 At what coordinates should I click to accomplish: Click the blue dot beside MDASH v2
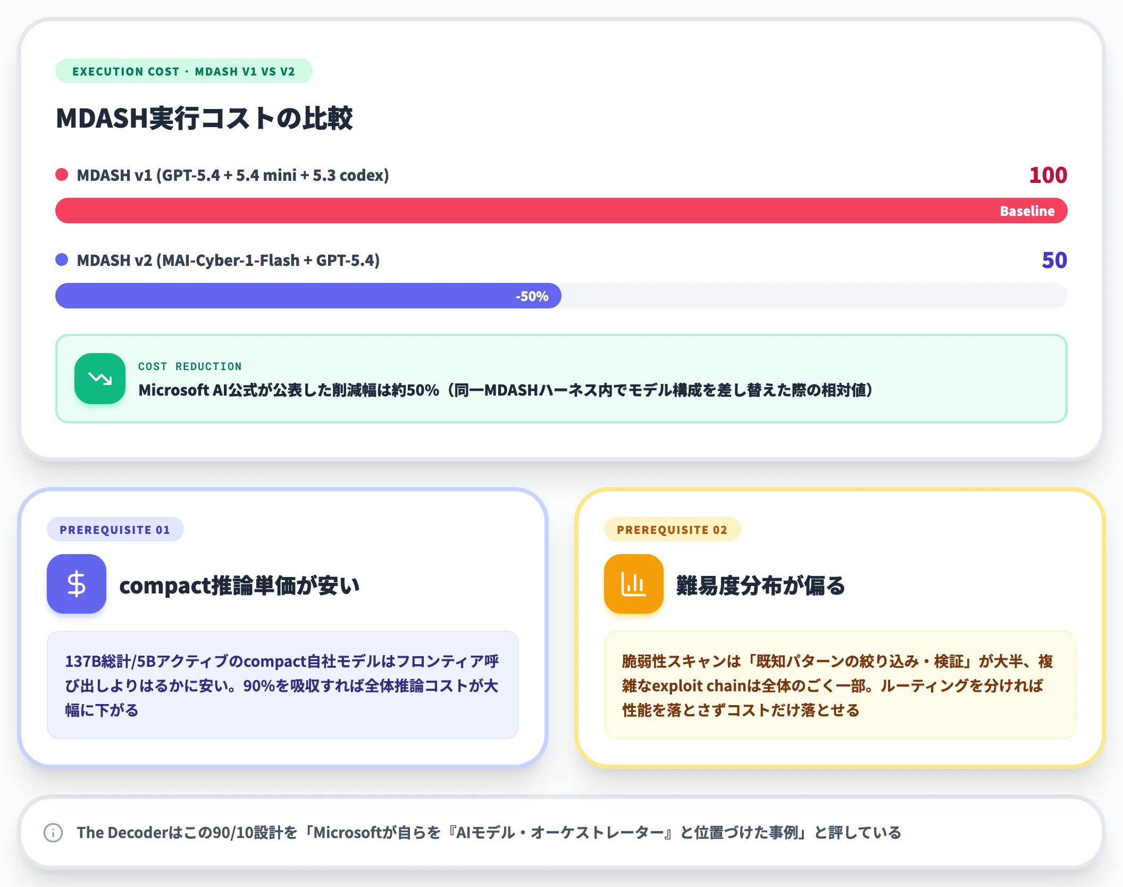[62, 260]
